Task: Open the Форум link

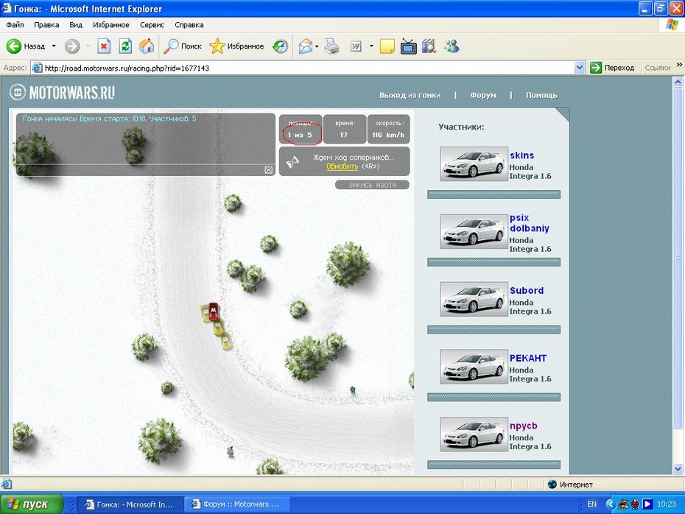Action: (482, 95)
